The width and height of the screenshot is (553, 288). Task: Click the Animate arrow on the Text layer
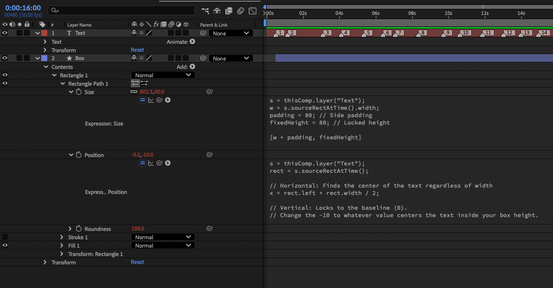coord(192,42)
